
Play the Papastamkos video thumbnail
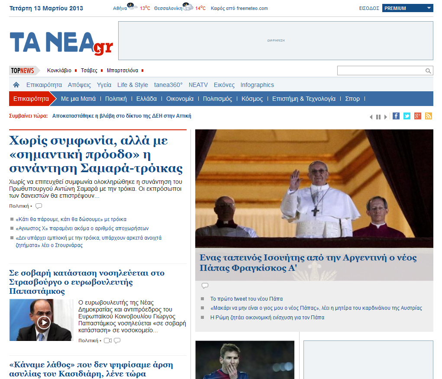pos(44,322)
